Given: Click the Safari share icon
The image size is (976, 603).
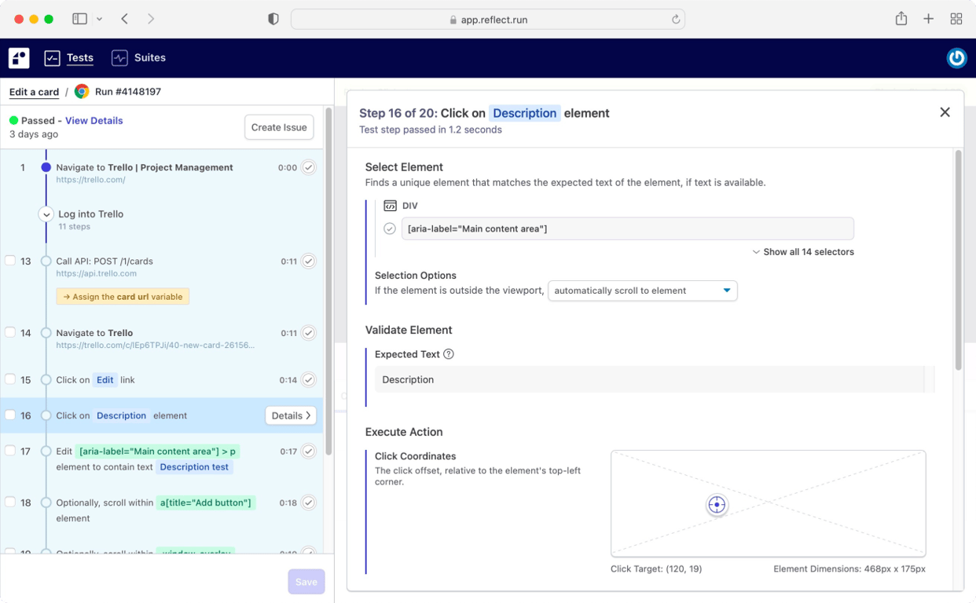Looking at the screenshot, I should (x=901, y=19).
